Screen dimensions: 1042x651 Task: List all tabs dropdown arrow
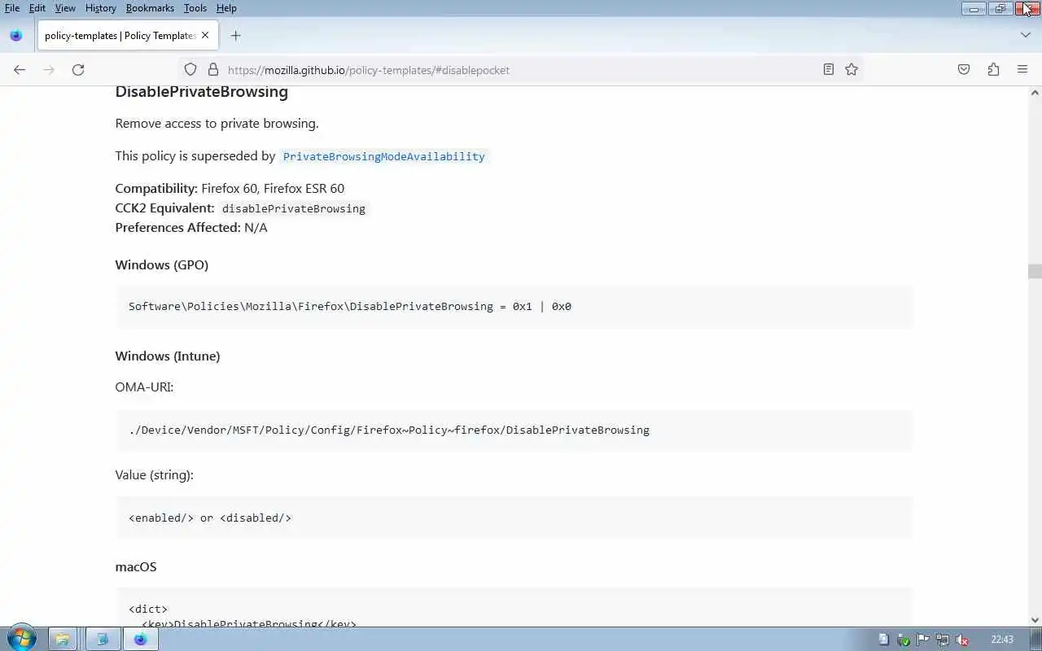[x=1026, y=36]
